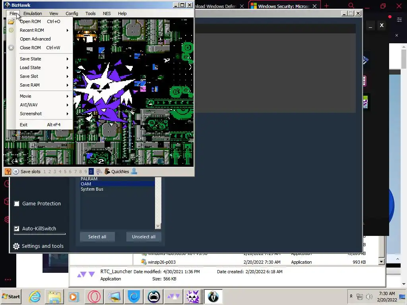407x305 pixels.
Task: Click the screaming face taskbar icon
Action: [x=154, y=296]
